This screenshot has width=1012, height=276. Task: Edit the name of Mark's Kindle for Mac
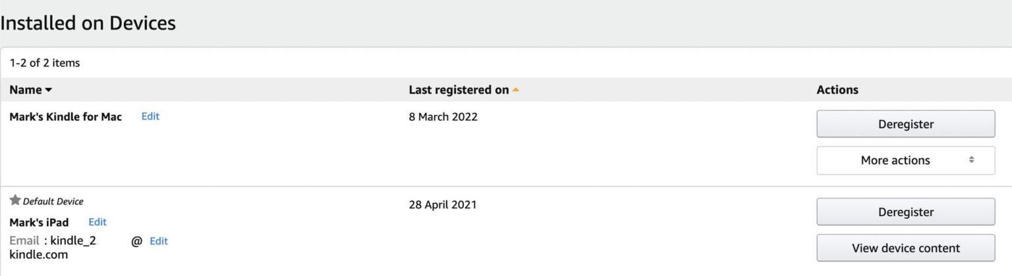point(150,116)
